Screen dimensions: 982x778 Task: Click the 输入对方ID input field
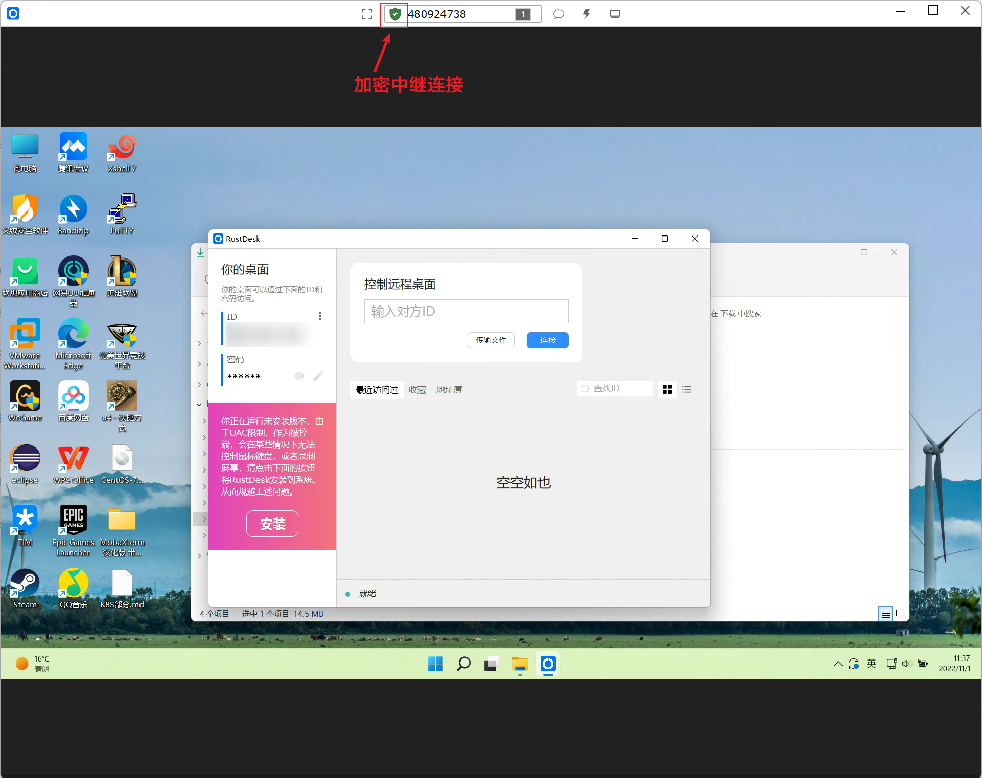point(466,311)
